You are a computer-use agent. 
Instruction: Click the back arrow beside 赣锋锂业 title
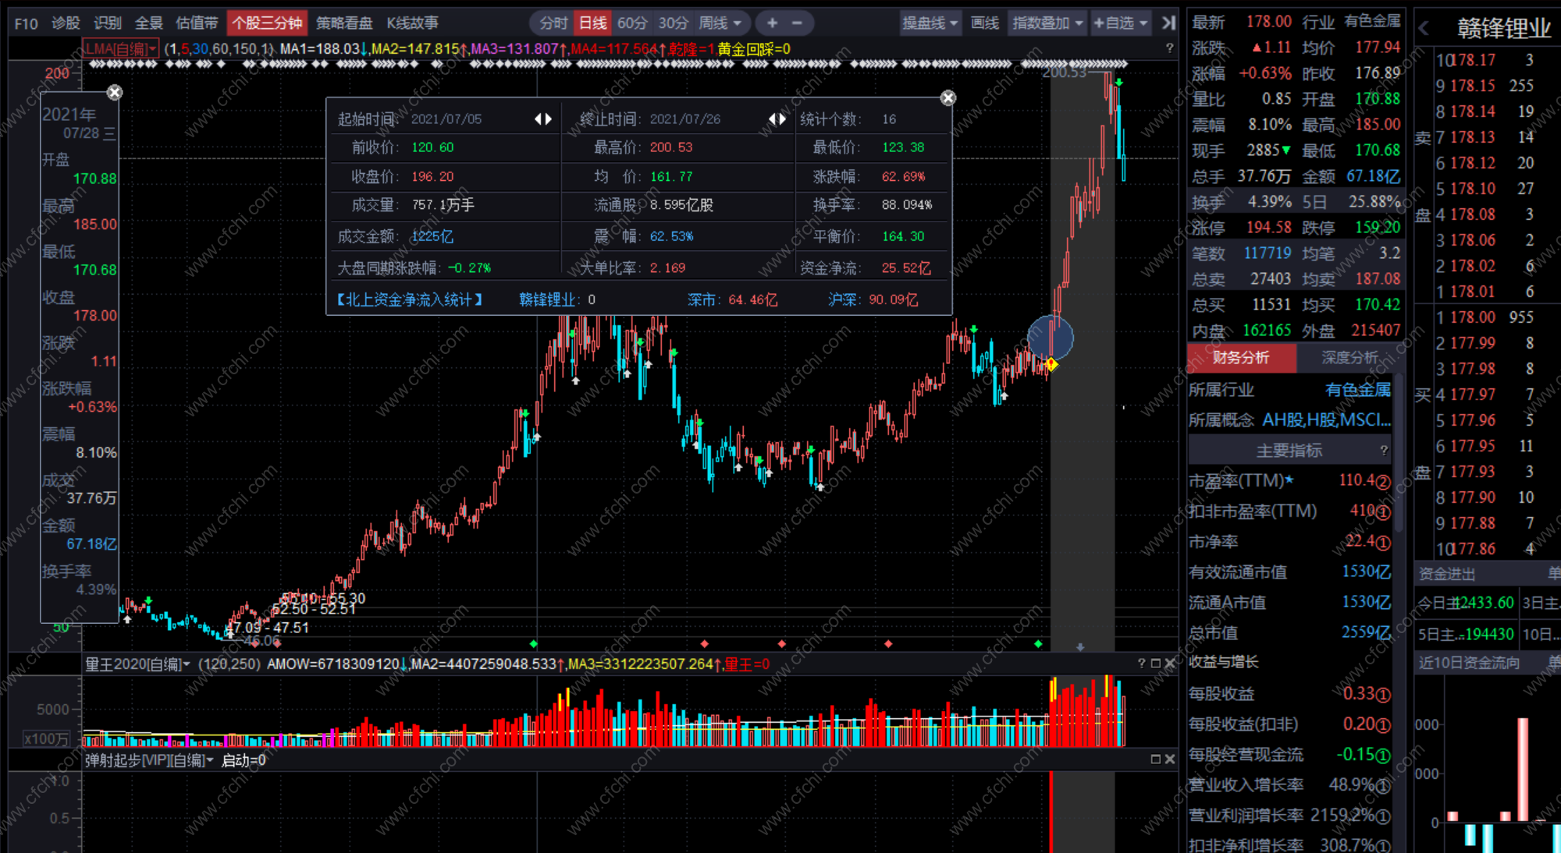[1424, 29]
